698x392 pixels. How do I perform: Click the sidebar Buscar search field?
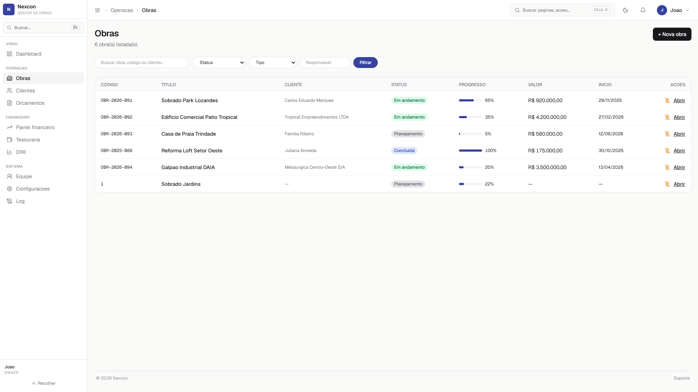pyautogui.click(x=43, y=28)
